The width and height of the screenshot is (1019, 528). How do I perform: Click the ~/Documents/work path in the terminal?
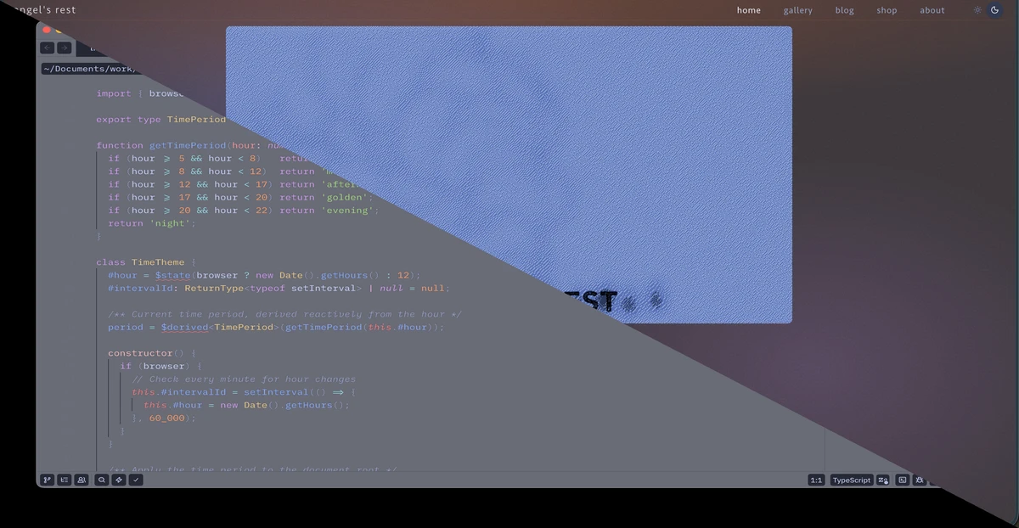click(x=89, y=68)
